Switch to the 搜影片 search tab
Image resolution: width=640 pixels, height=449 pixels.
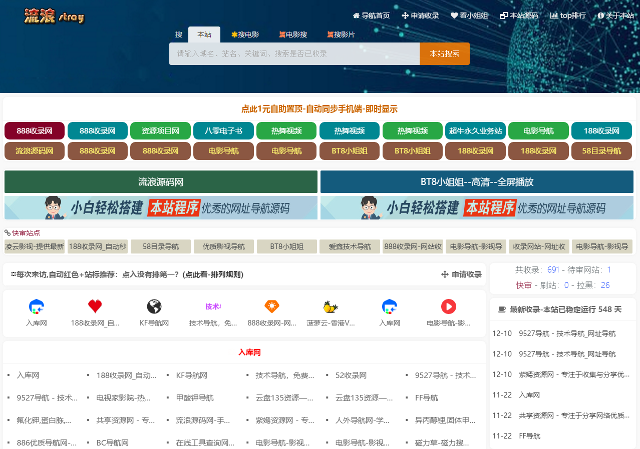tap(341, 34)
